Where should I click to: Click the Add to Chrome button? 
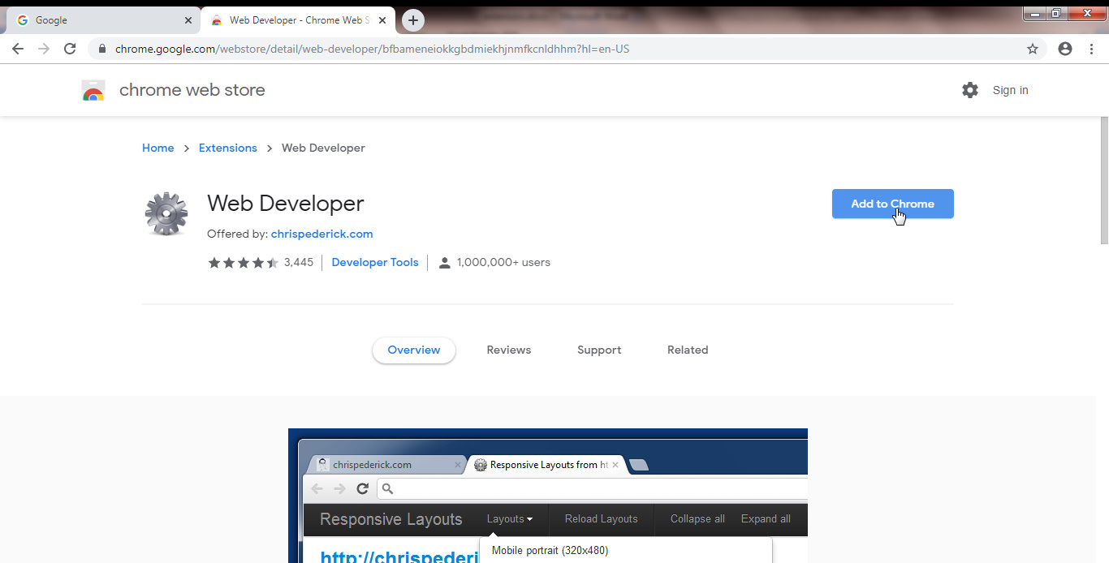(892, 204)
